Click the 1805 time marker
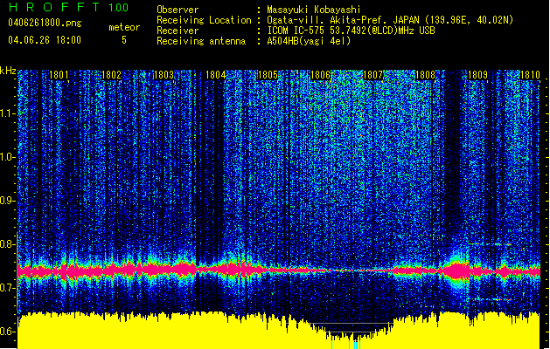Image resolution: width=550 pixels, height=349 pixels. coord(268,76)
